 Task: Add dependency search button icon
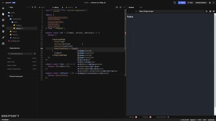[x=34, y=54]
